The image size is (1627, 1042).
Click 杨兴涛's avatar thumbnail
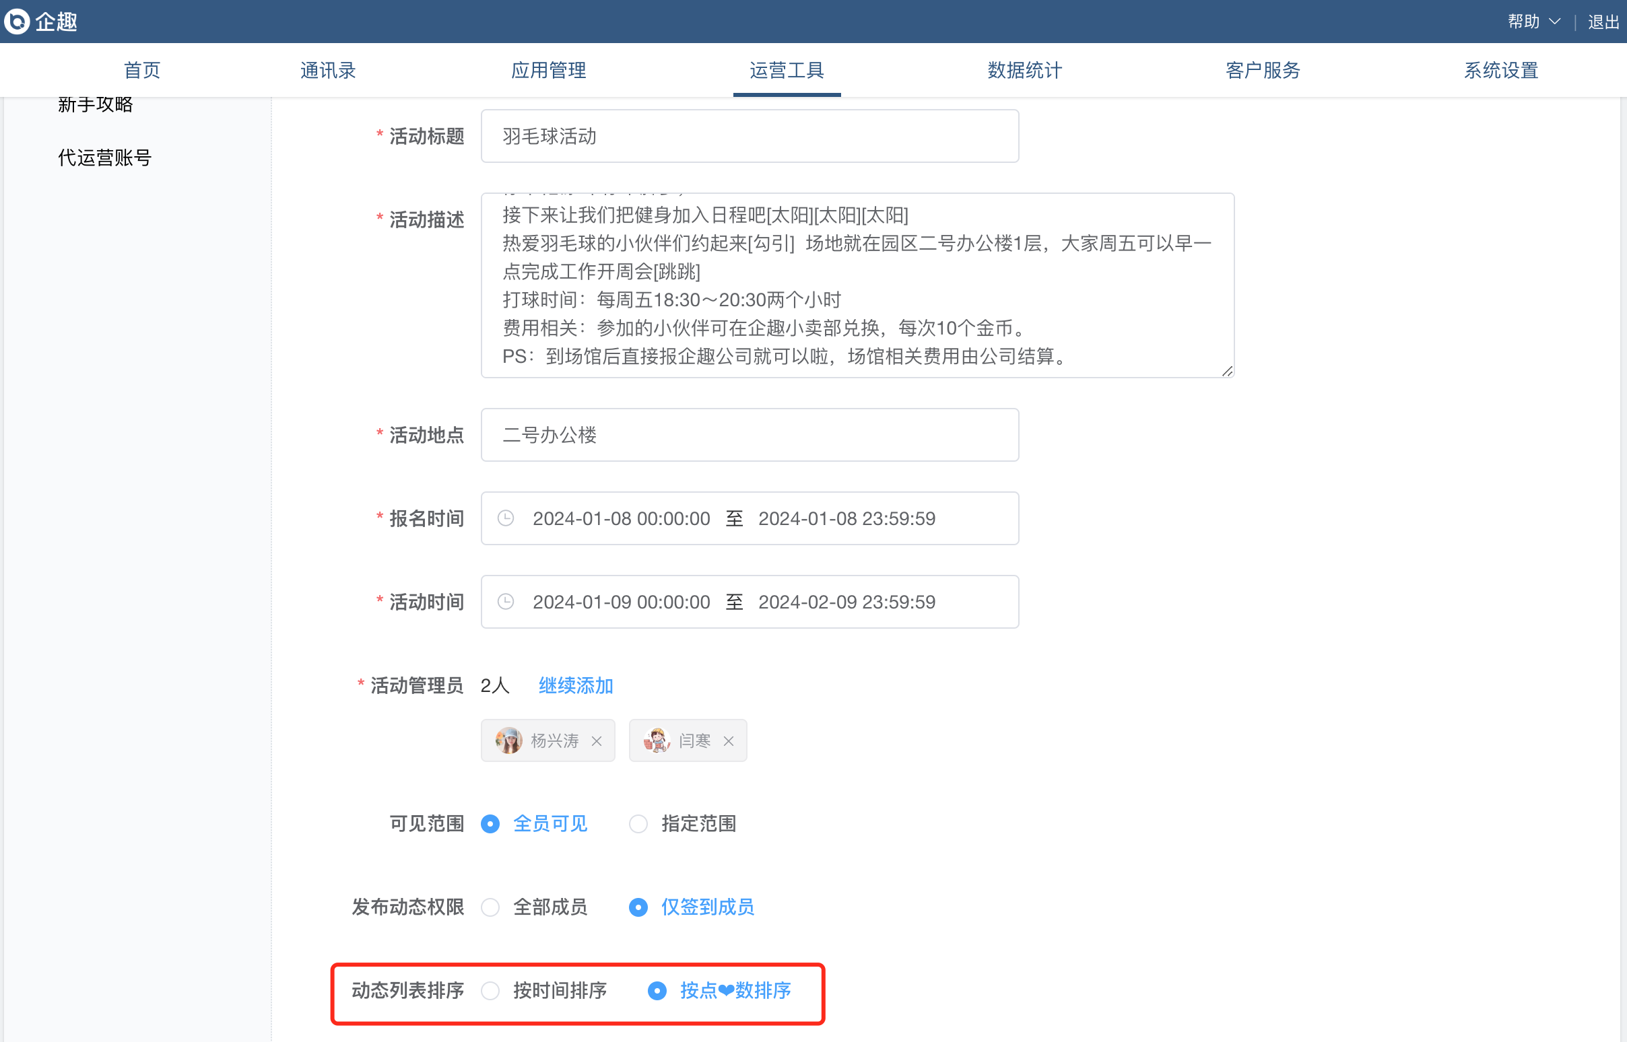(508, 740)
